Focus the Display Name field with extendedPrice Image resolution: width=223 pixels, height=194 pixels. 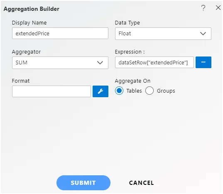60,33
